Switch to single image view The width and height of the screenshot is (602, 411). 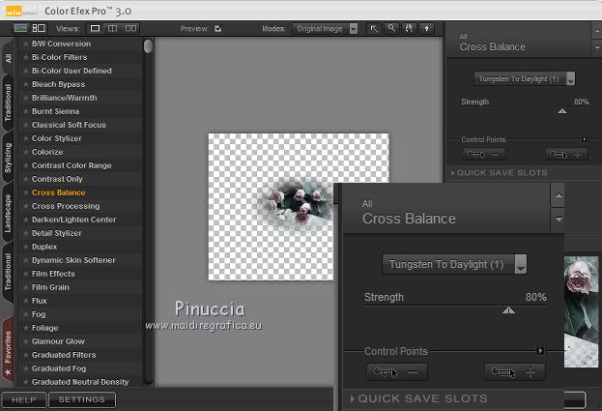coord(96,29)
